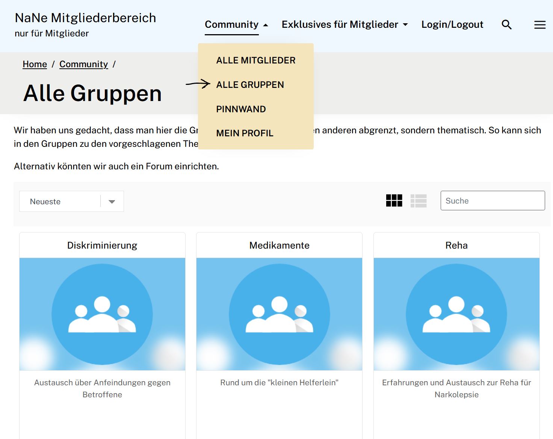Select Alle Gruppen in the dropdown menu
Viewport: 553px width, 439px height.
(250, 84)
